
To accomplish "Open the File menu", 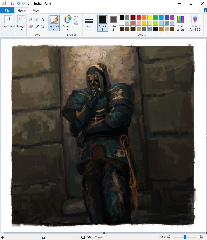I will [7, 11].
